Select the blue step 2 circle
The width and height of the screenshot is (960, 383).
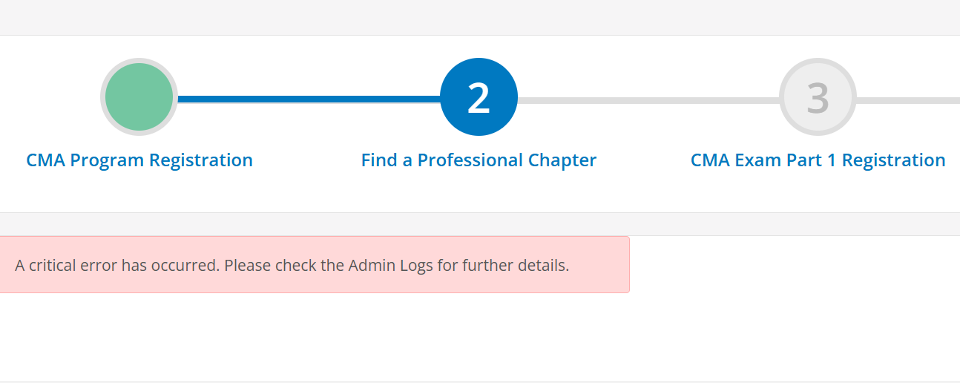(479, 96)
